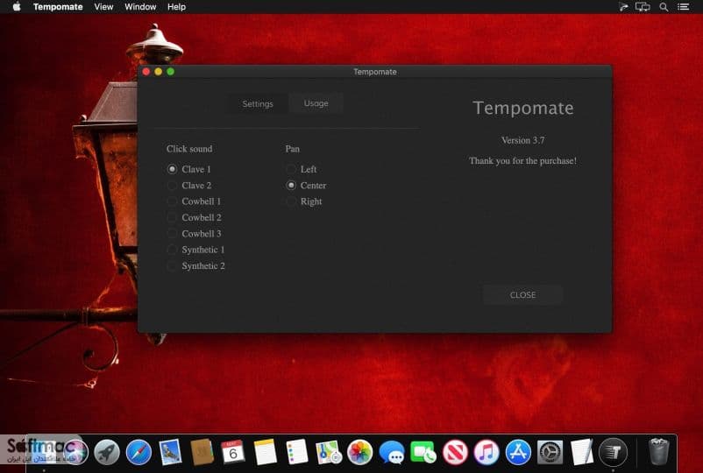Close the Tempomate window with red button
Viewport: 703px width, 473px height.
(146, 72)
